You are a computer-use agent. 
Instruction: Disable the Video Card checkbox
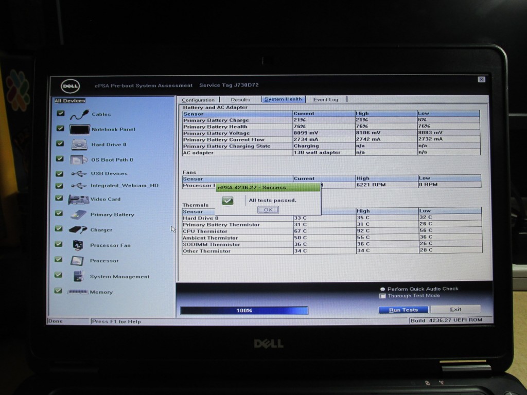[59, 198]
